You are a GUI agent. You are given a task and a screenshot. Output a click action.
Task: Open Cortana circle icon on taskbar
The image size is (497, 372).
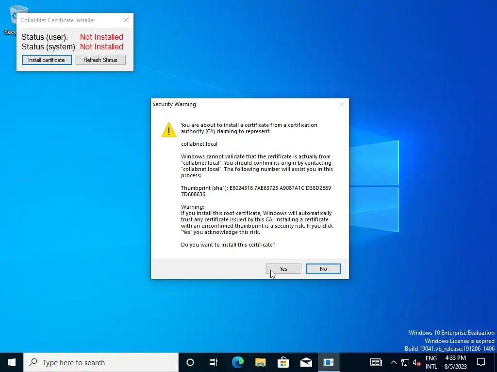(190, 362)
